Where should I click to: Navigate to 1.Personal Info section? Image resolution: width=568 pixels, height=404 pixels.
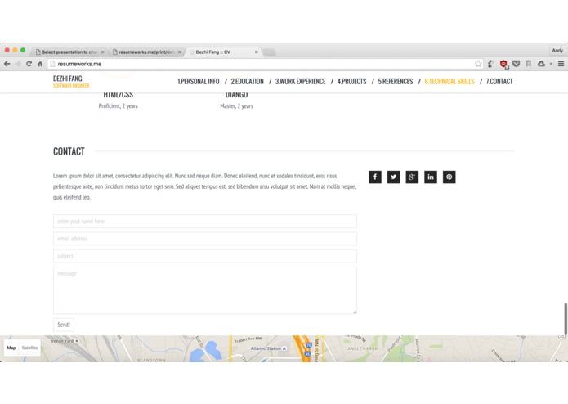coord(199,82)
